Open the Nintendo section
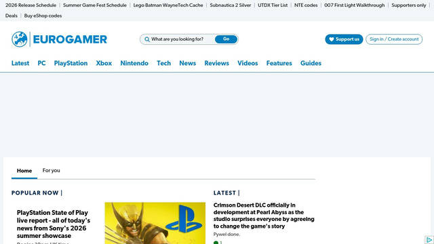Image resolution: width=434 pixels, height=244 pixels. click(x=134, y=63)
